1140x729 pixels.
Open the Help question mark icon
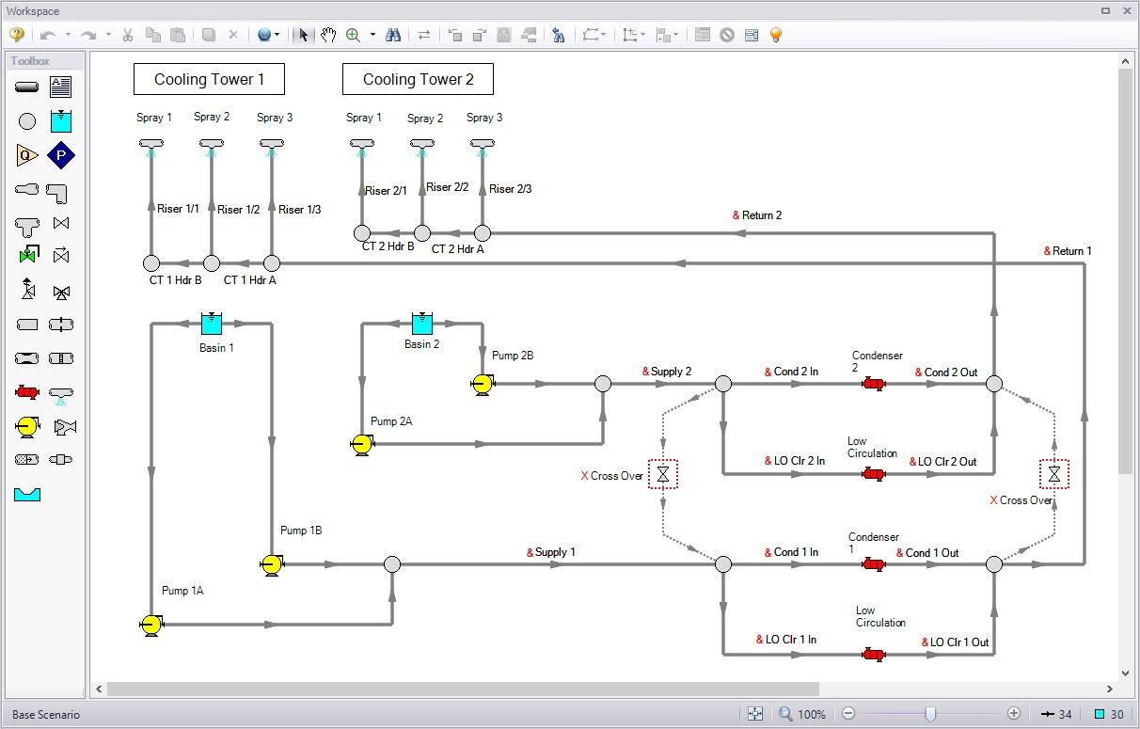pyautogui.click(x=16, y=35)
